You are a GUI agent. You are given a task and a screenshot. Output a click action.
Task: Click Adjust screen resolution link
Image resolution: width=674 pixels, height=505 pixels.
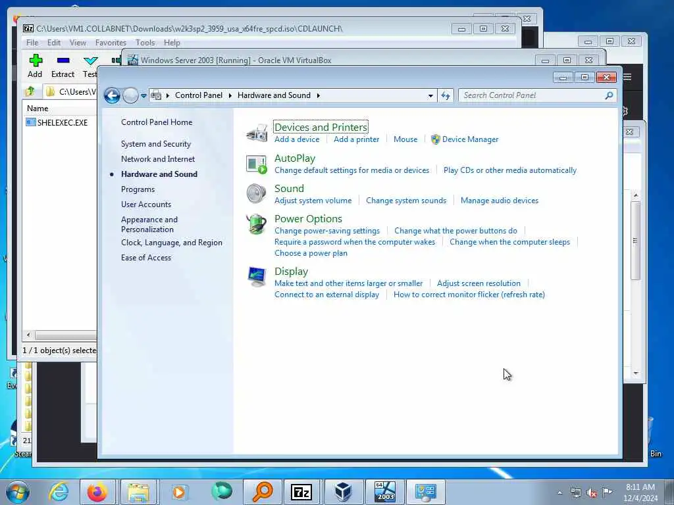(479, 283)
